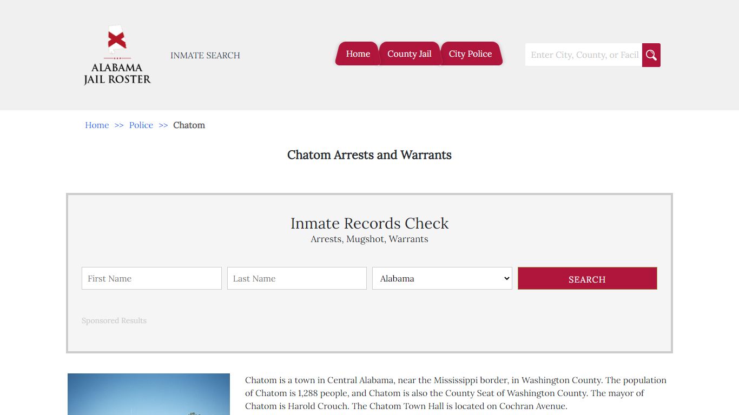Viewport: 739px width, 415px height.
Task: Click the Chatom Arrests and Warrants heading
Action: (x=369, y=155)
